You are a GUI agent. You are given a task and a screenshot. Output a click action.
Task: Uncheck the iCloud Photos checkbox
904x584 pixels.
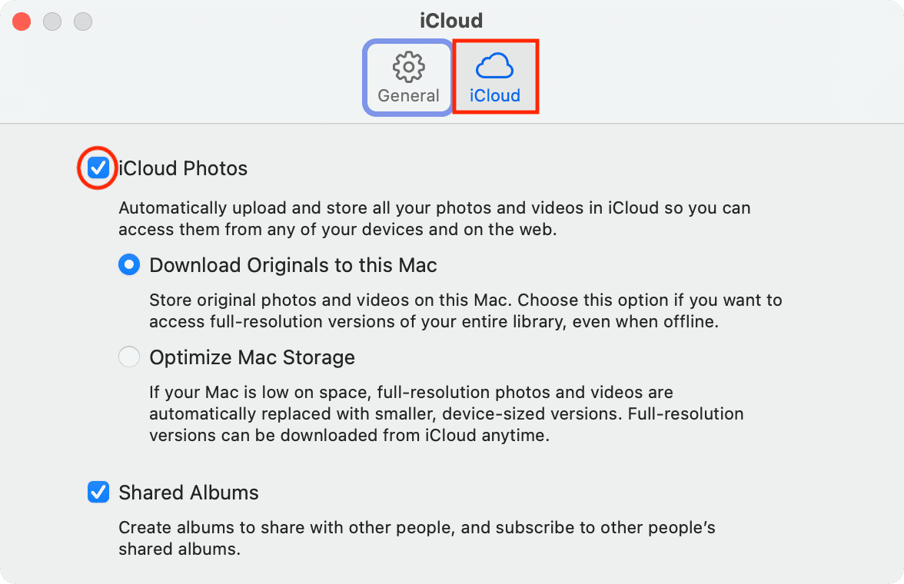click(x=98, y=168)
